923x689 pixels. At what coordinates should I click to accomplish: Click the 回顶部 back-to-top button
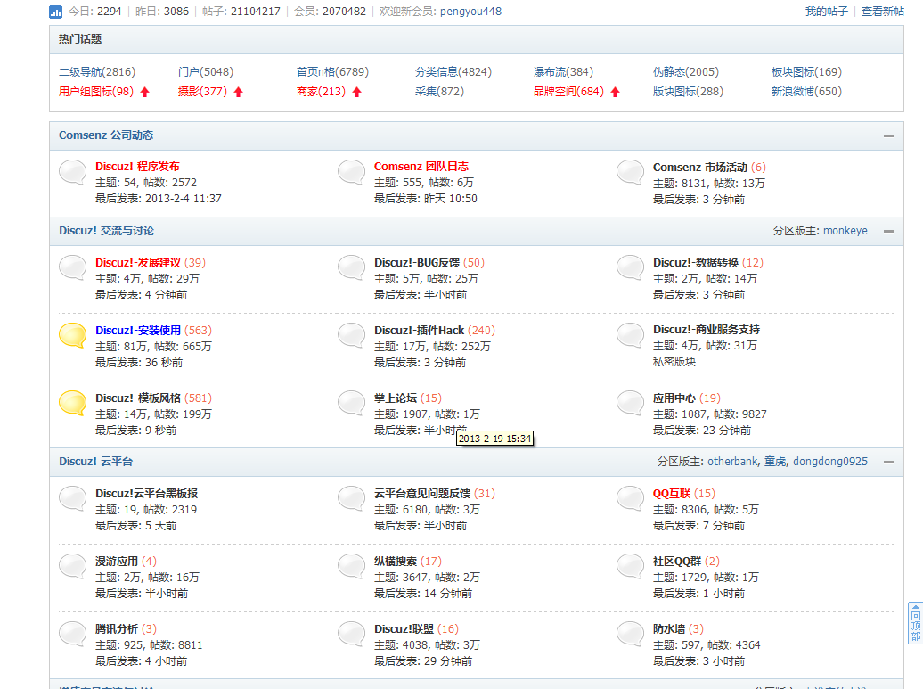pos(915,623)
